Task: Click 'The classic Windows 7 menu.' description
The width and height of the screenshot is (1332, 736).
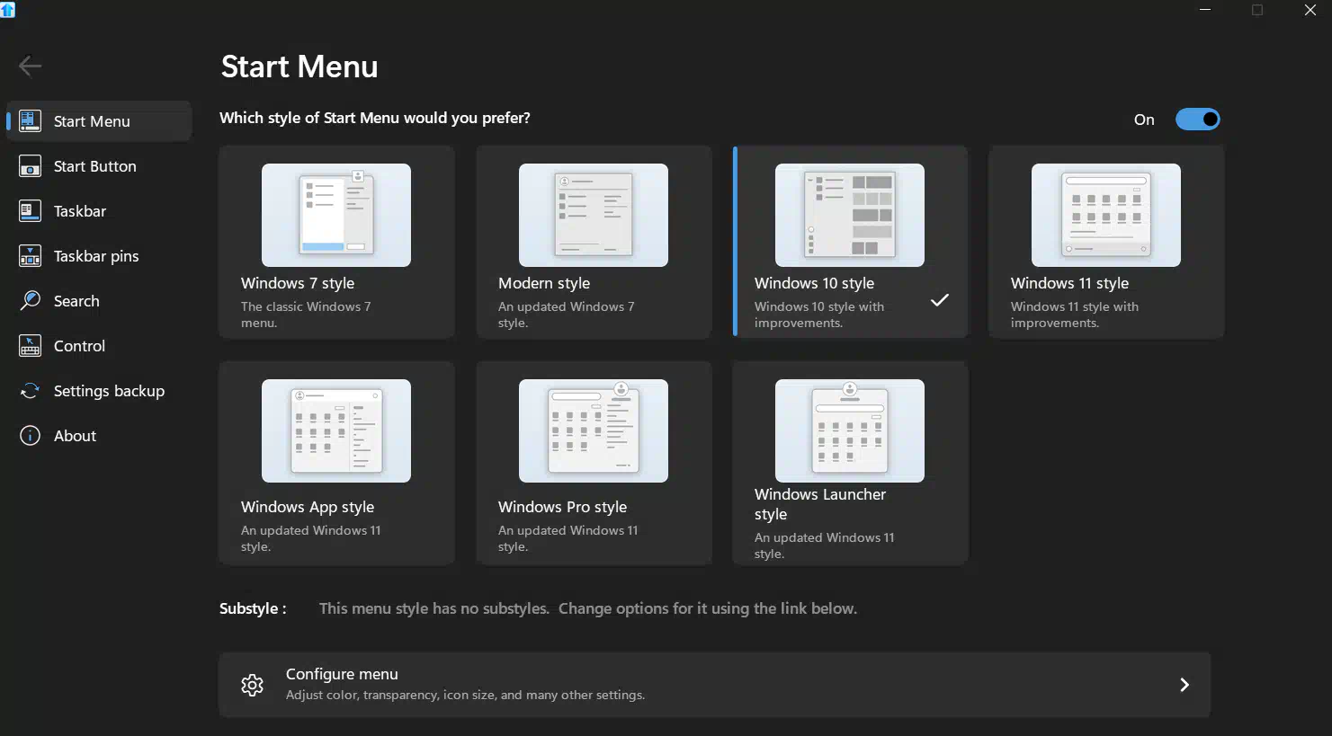Action: (306, 315)
